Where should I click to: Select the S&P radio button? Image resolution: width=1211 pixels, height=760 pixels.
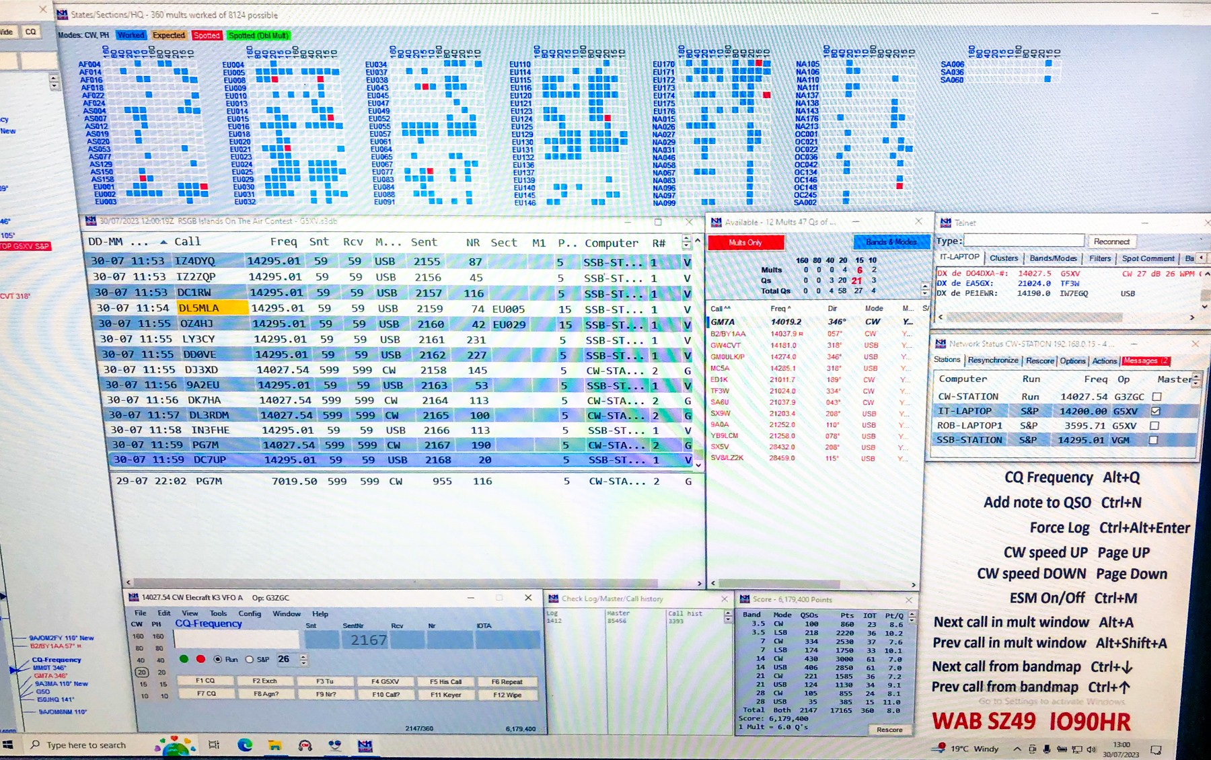pyautogui.click(x=250, y=659)
